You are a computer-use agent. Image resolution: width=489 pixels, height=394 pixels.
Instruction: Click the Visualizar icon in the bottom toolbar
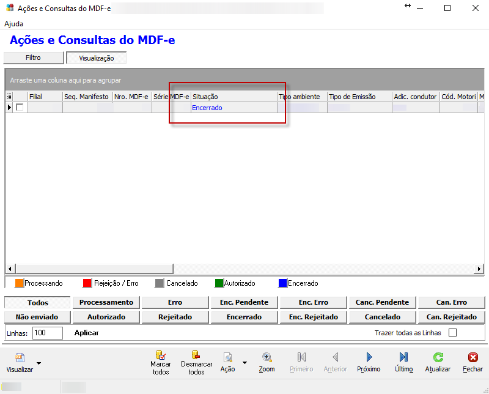[x=20, y=358]
